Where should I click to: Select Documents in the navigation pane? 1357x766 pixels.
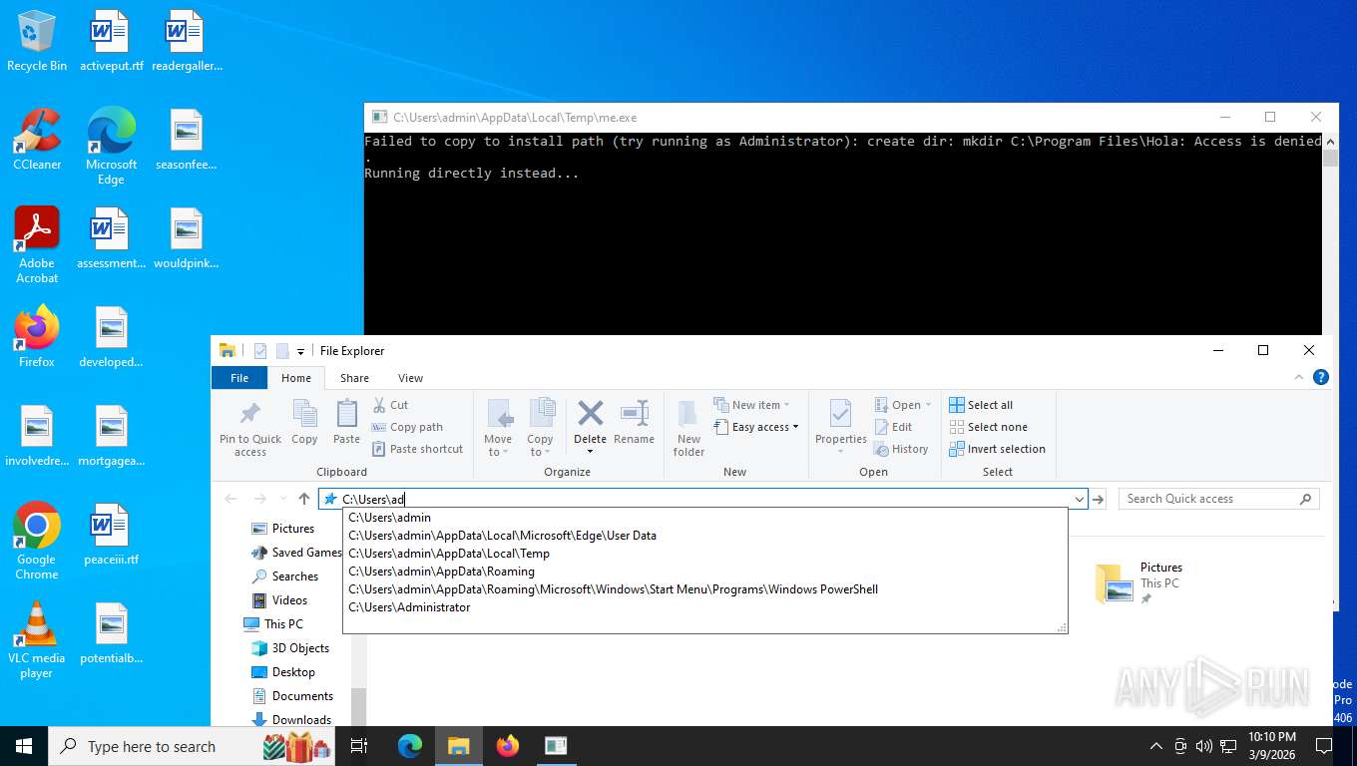coord(292,696)
